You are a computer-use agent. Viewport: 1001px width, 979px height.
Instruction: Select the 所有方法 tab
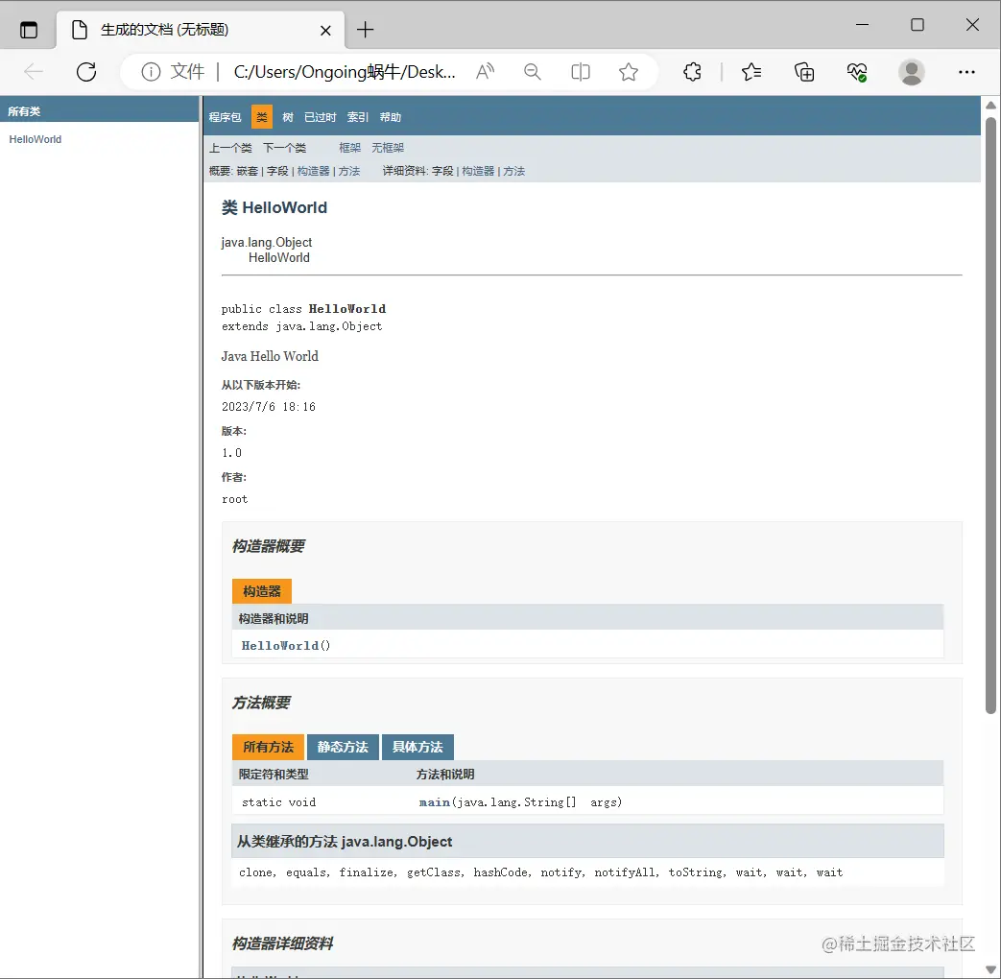pyautogui.click(x=268, y=747)
